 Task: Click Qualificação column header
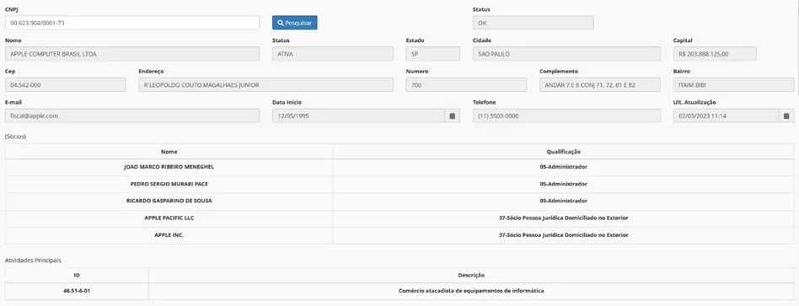point(563,152)
